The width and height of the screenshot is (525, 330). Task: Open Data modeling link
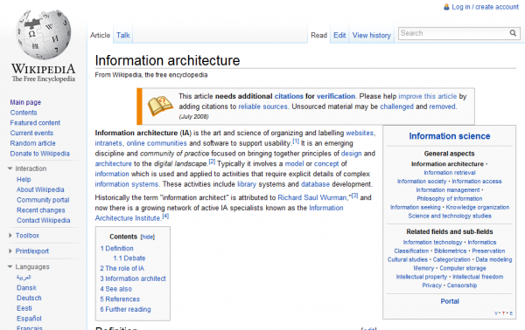(x=493, y=259)
